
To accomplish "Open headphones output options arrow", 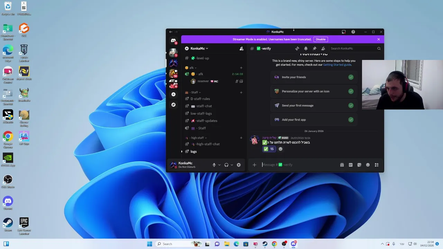I will pyautogui.click(x=232, y=165).
